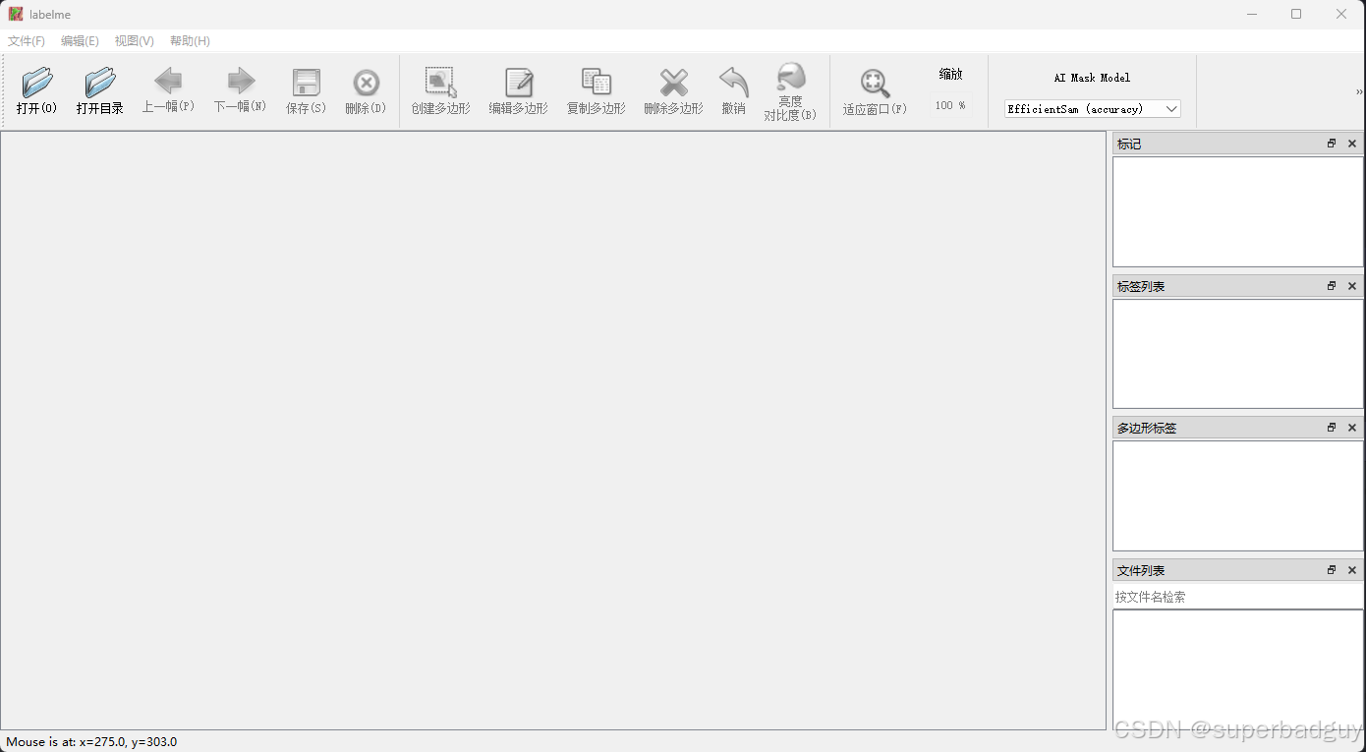Close the 多边形标签 polygon labels panel
Screen dimensions: 1366x752
point(1352,428)
